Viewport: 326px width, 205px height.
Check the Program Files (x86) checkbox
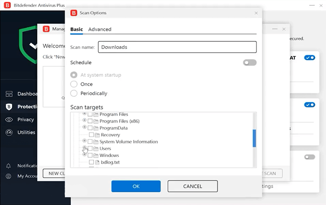[x=90, y=121]
